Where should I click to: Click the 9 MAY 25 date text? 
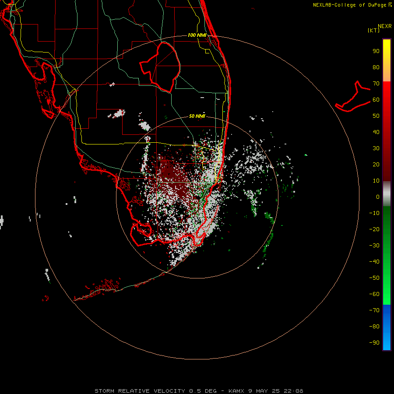(264, 391)
